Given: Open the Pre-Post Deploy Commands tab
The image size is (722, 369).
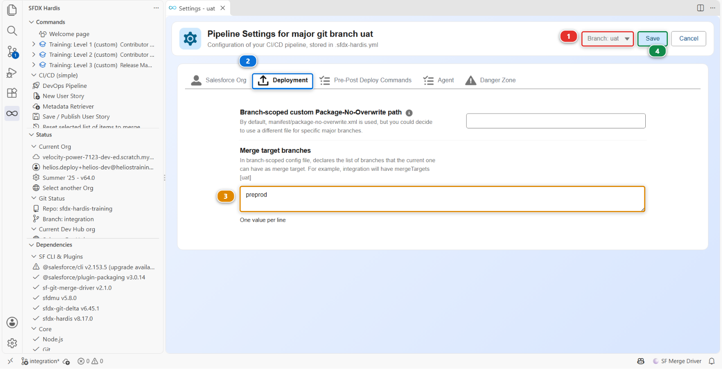Looking at the screenshot, I should [366, 80].
